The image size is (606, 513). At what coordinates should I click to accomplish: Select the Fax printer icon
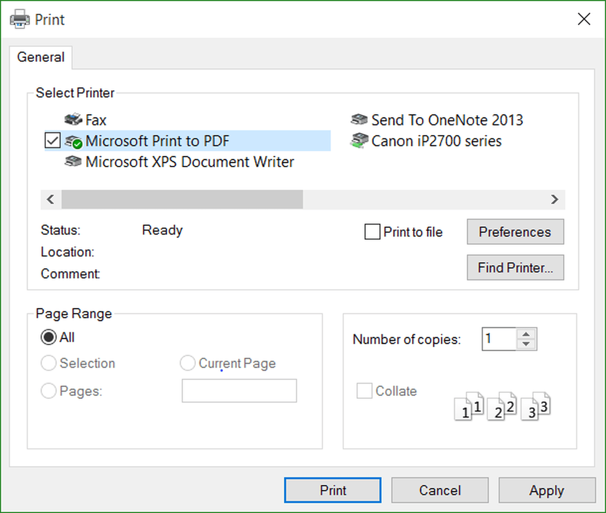coord(74,120)
